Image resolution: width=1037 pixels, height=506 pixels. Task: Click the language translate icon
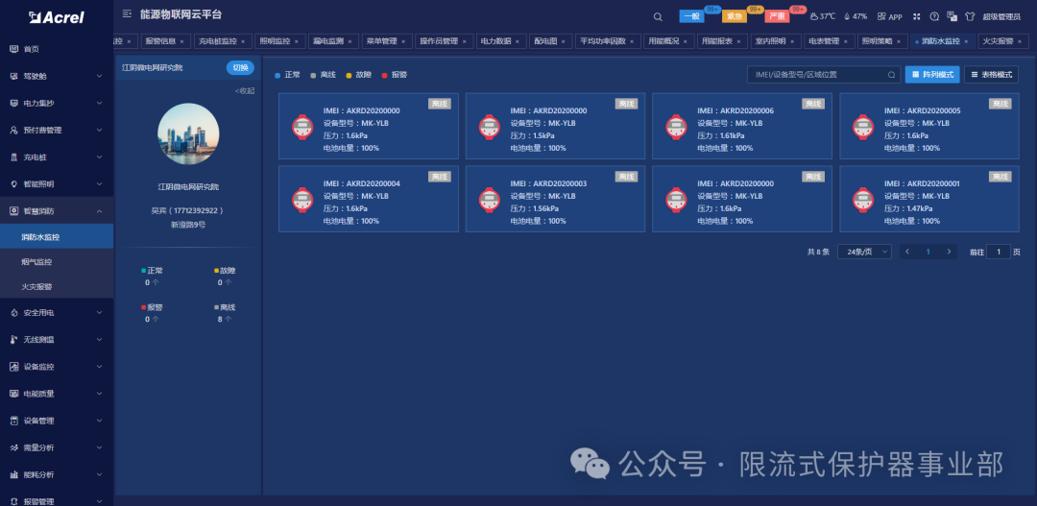[x=952, y=16]
